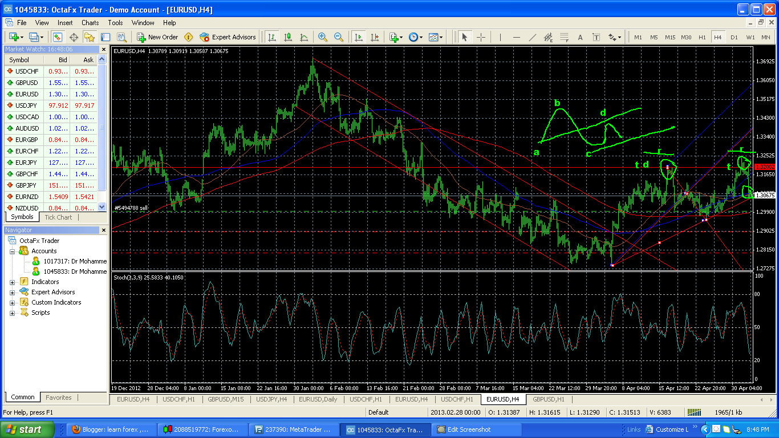Click the account icon for 1045833
The image size is (779, 438).
point(36,271)
